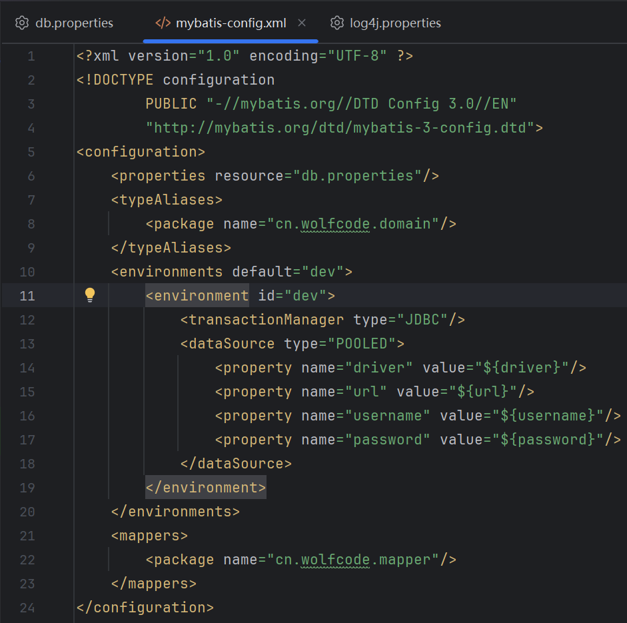Click line number 1 in the gutter

click(31, 56)
